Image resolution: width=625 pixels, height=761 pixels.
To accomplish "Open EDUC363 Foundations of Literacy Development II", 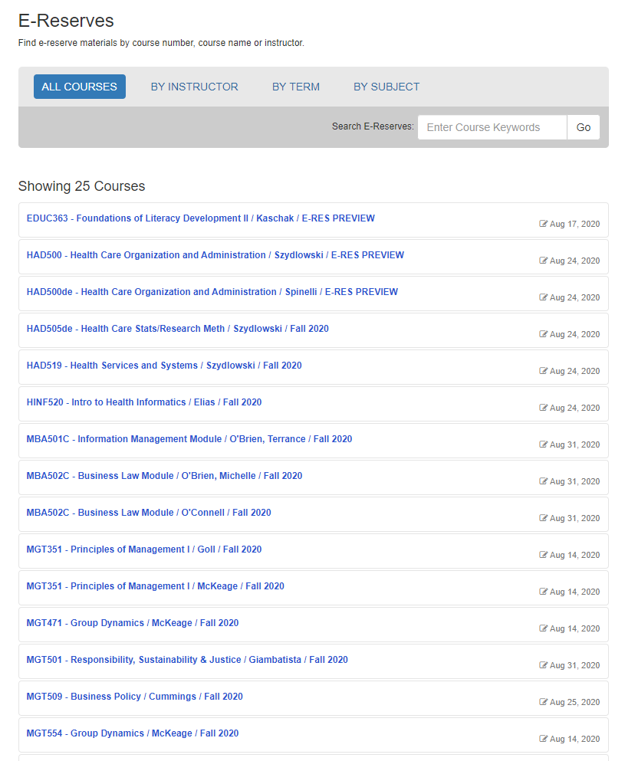I will tap(196, 218).
